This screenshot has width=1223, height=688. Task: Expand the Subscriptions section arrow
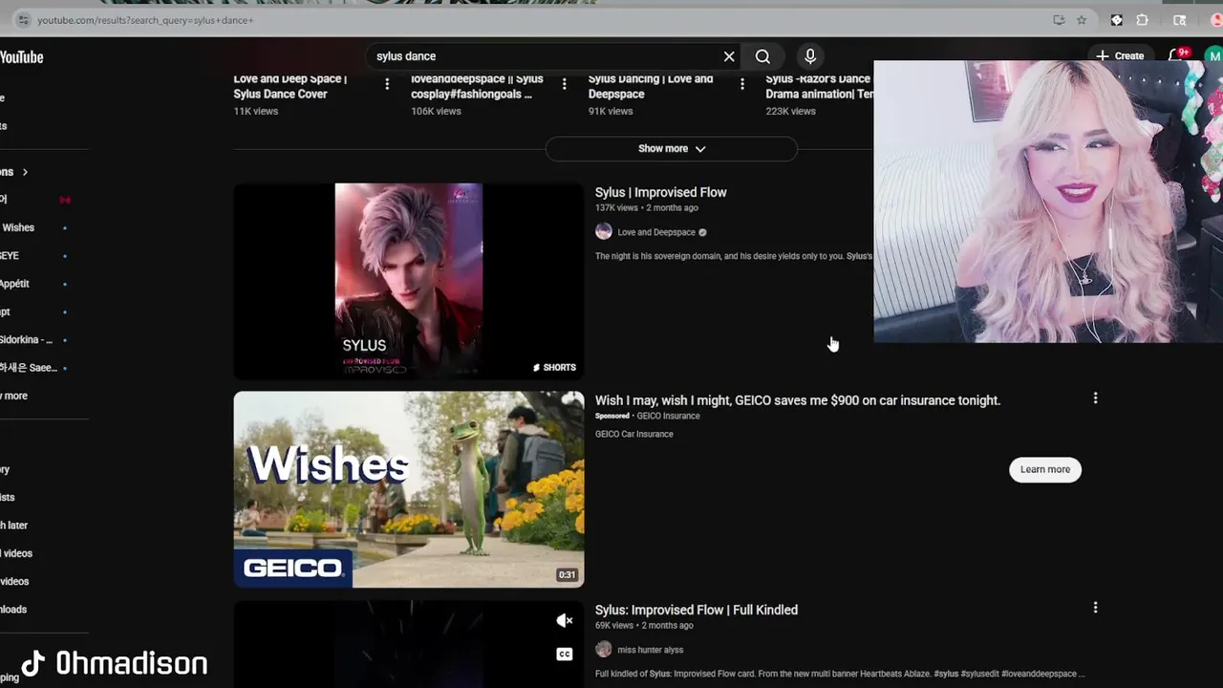(25, 172)
